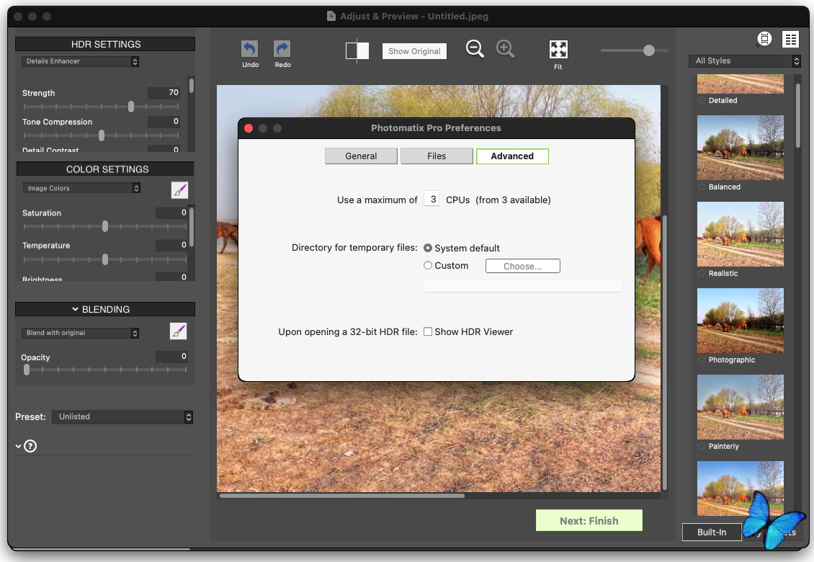Viewport: 814px width, 562px height.
Task: Open the Blending brush tool
Action: coord(178,331)
